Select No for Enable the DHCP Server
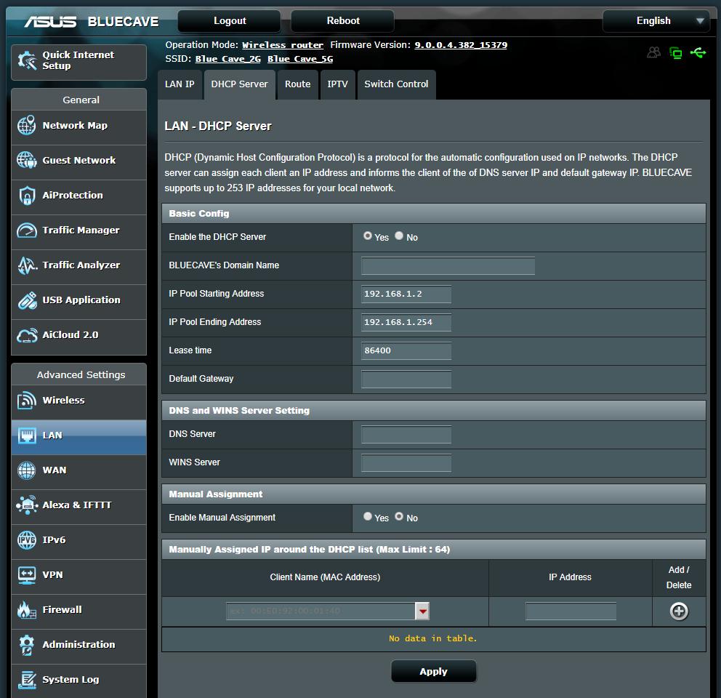The height and width of the screenshot is (698, 721). tap(399, 236)
